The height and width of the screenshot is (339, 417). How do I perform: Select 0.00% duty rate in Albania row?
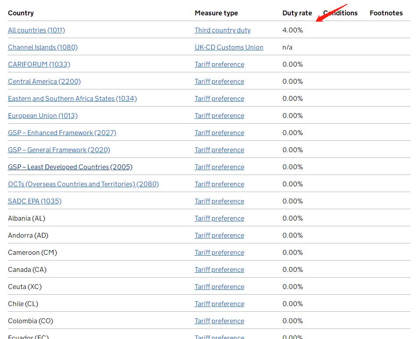(x=292, y=218)
